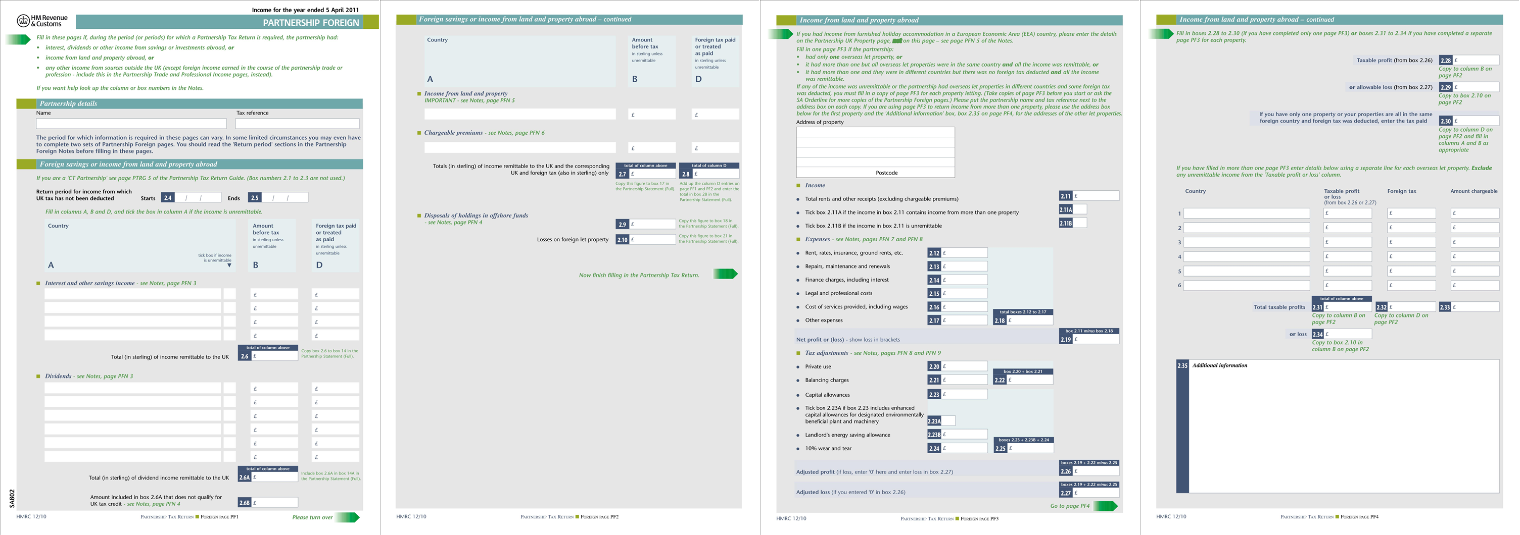The width and height of the screenshot is (1520, 535).
Task: Click box 2.22, sum of boxes 2.20 and 2.21
Action: coord(1030,380)
